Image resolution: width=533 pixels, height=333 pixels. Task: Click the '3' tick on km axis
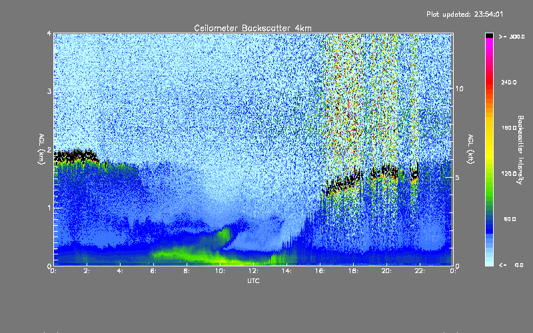point(49,91)
